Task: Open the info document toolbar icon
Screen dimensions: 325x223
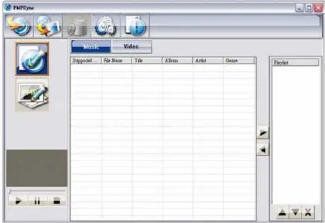Action: [x=135, y=26]
